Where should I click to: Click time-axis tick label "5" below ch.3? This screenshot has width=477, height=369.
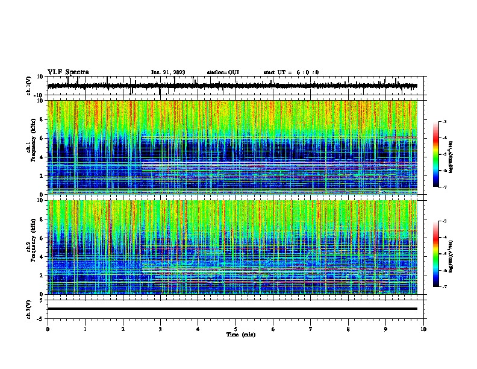235,329
